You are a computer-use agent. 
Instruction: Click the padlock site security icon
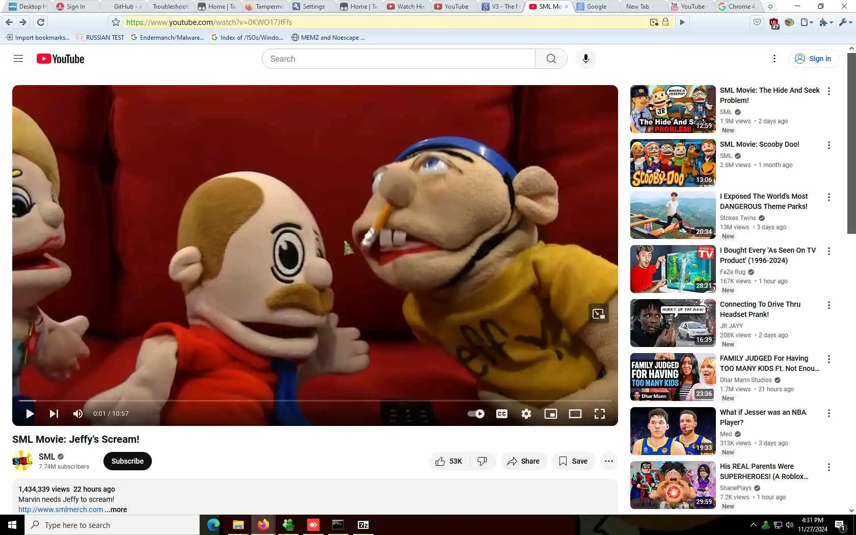665,22
